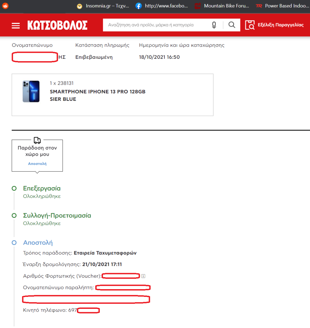The image size is (310, 328).
Task: Open the Power Based Indoor bookmark
Action: click(x=282, y=6)
